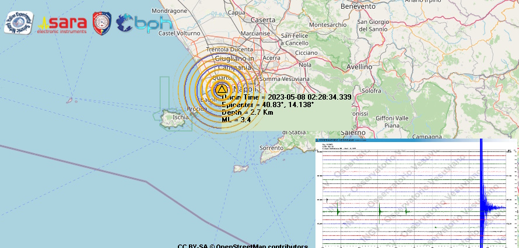
Task: Click the epicenter triangle marker near Napoli
Action: pyautogui.click(x=222, y=89)
